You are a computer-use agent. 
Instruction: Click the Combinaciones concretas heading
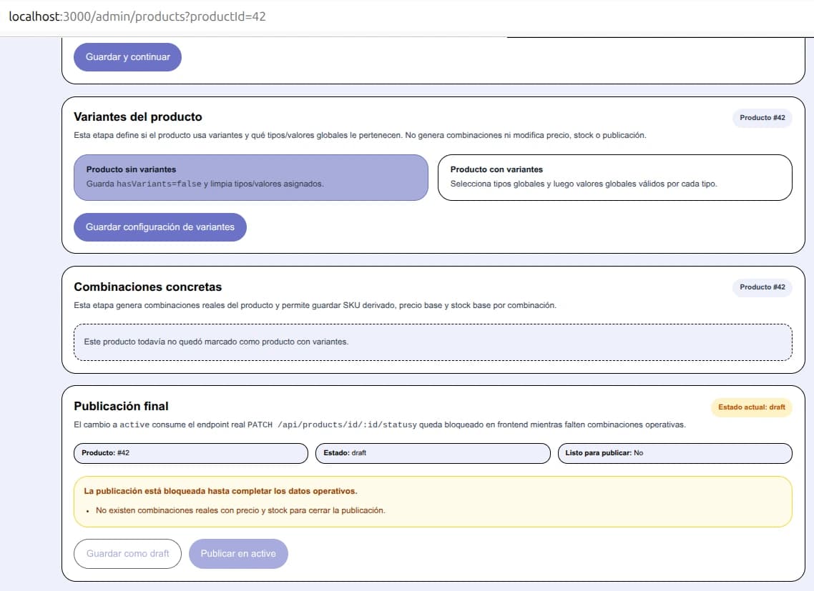pyautogui.click(x=148, y=287)
